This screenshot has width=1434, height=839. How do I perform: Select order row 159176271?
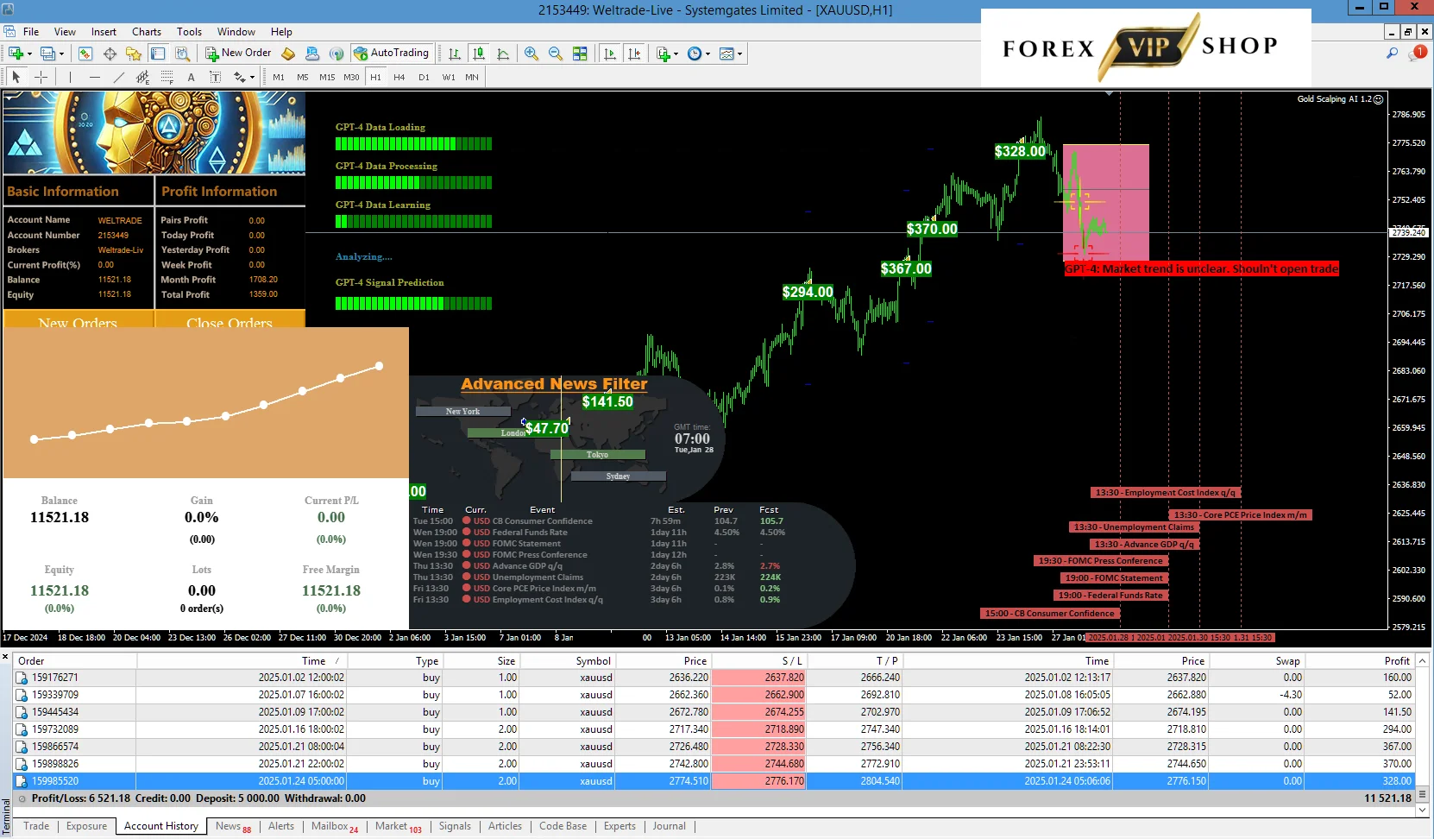click(x=714, y=678)
